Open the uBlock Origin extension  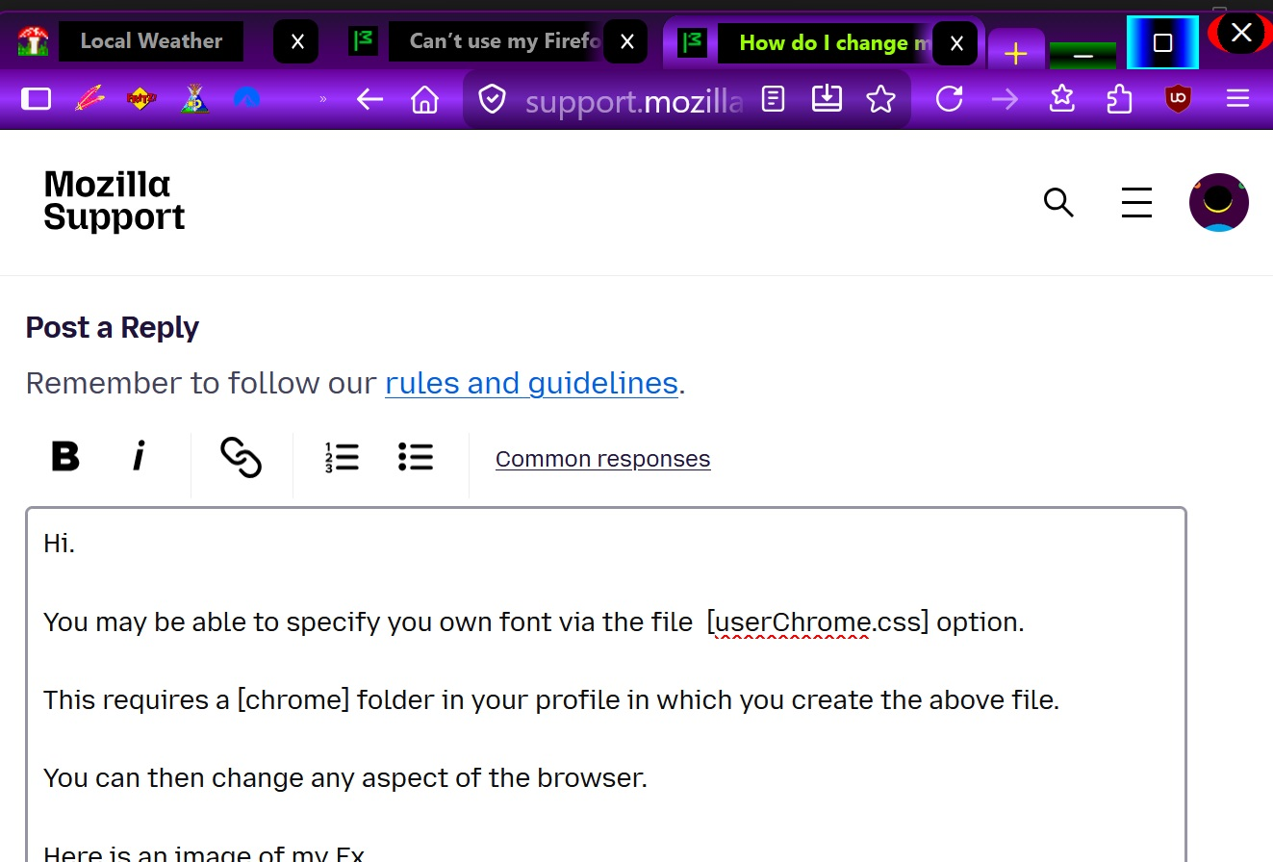(x=1178, y=98)
